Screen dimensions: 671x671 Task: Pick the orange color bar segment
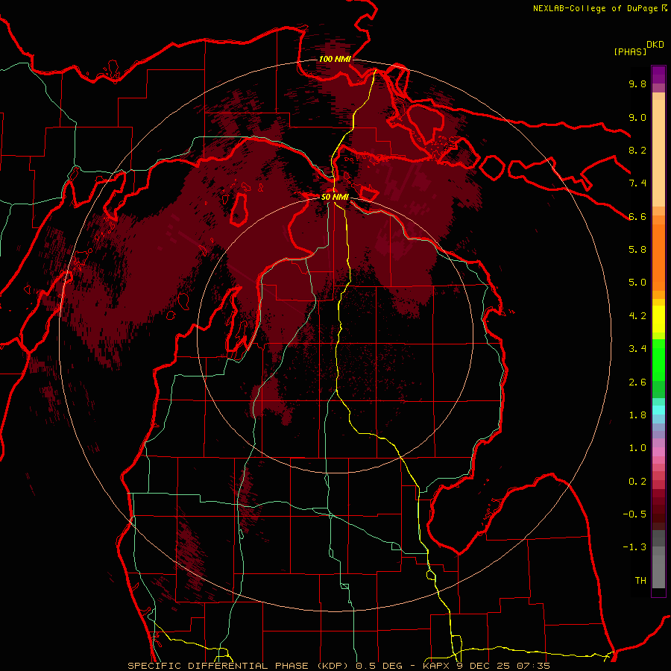658,258
